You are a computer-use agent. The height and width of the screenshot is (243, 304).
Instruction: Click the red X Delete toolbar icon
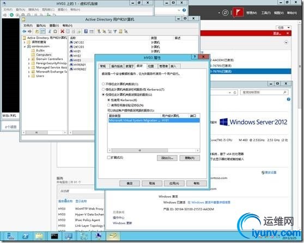pos(63,32)
